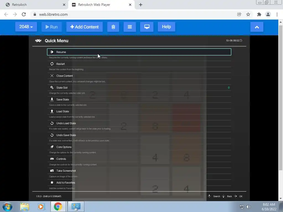Viewport: 283px width, 212px height.
Task: Open Chrome three-dot menu
Action: (277, 14)
